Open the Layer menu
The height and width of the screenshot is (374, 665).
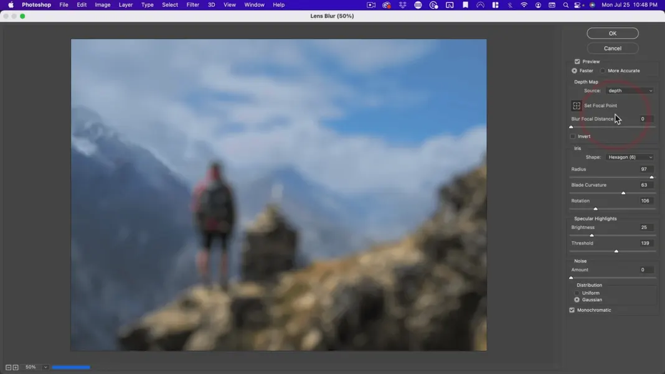[x=126, y=4]
